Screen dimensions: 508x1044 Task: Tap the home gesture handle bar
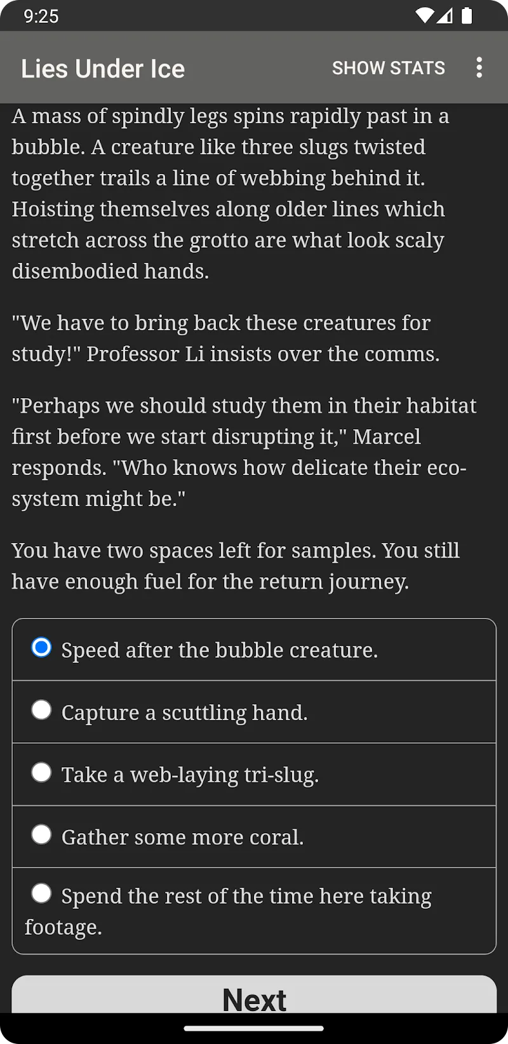tap(254, 1028)
